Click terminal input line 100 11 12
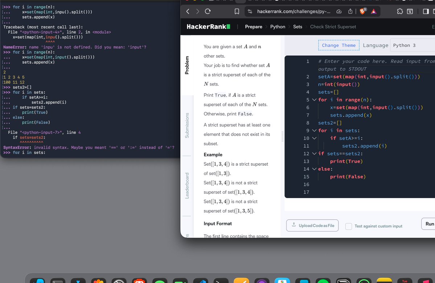 point(14,82)
